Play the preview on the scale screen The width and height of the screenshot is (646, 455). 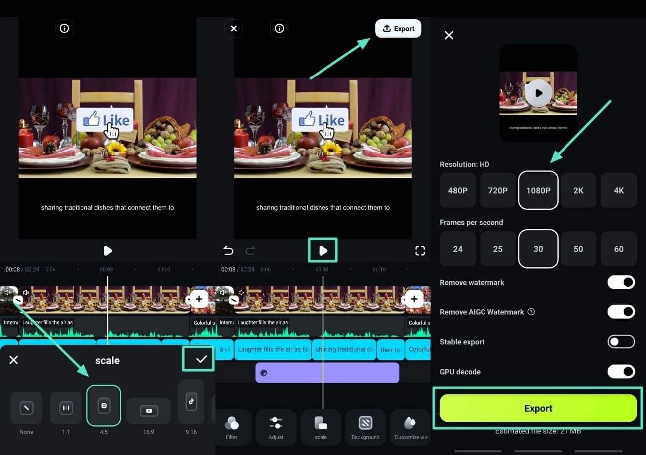point(108,251)
